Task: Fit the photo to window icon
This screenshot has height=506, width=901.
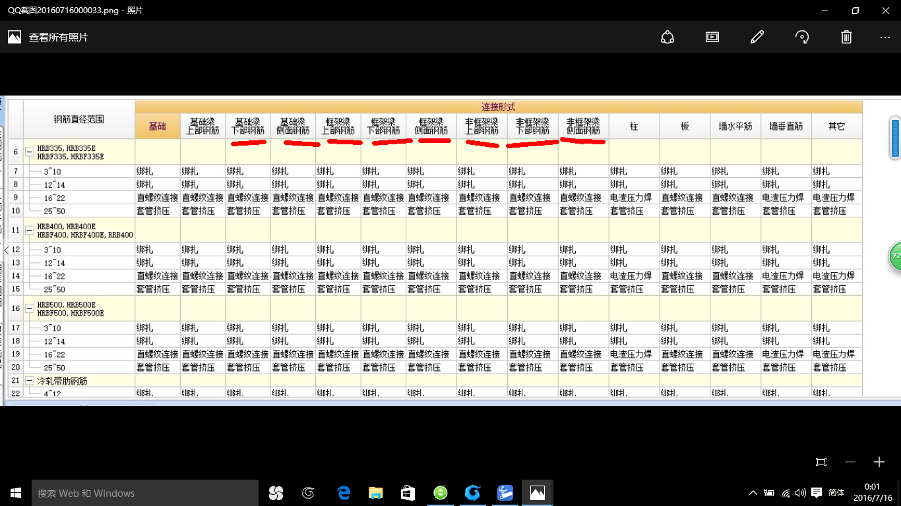Action: tap(821, 462)
